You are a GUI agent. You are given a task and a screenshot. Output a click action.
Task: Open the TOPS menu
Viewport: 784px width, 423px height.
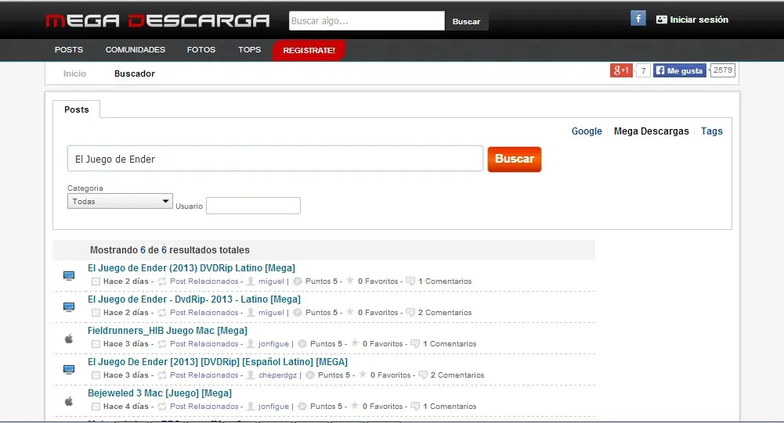click(250, 50)
